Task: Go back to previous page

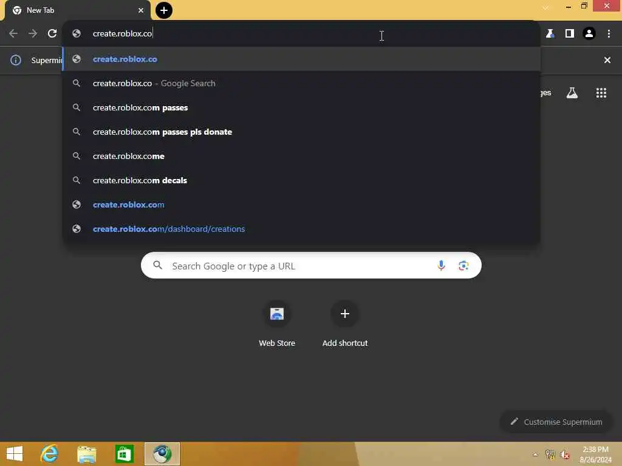Action: [13, 34]
